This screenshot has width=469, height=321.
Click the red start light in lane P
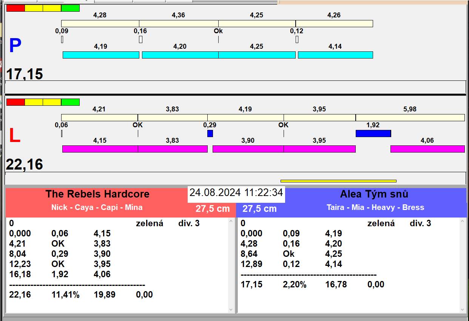click(15, 8)
